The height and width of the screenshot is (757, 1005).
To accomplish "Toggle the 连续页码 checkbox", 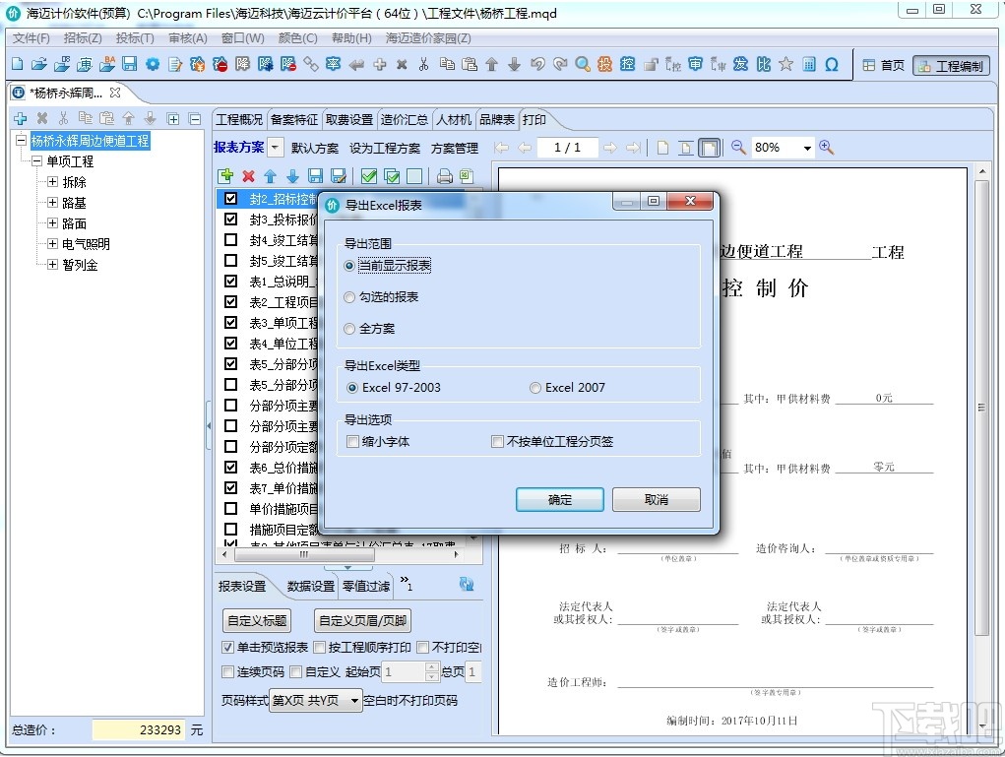I will click(227, 671).
